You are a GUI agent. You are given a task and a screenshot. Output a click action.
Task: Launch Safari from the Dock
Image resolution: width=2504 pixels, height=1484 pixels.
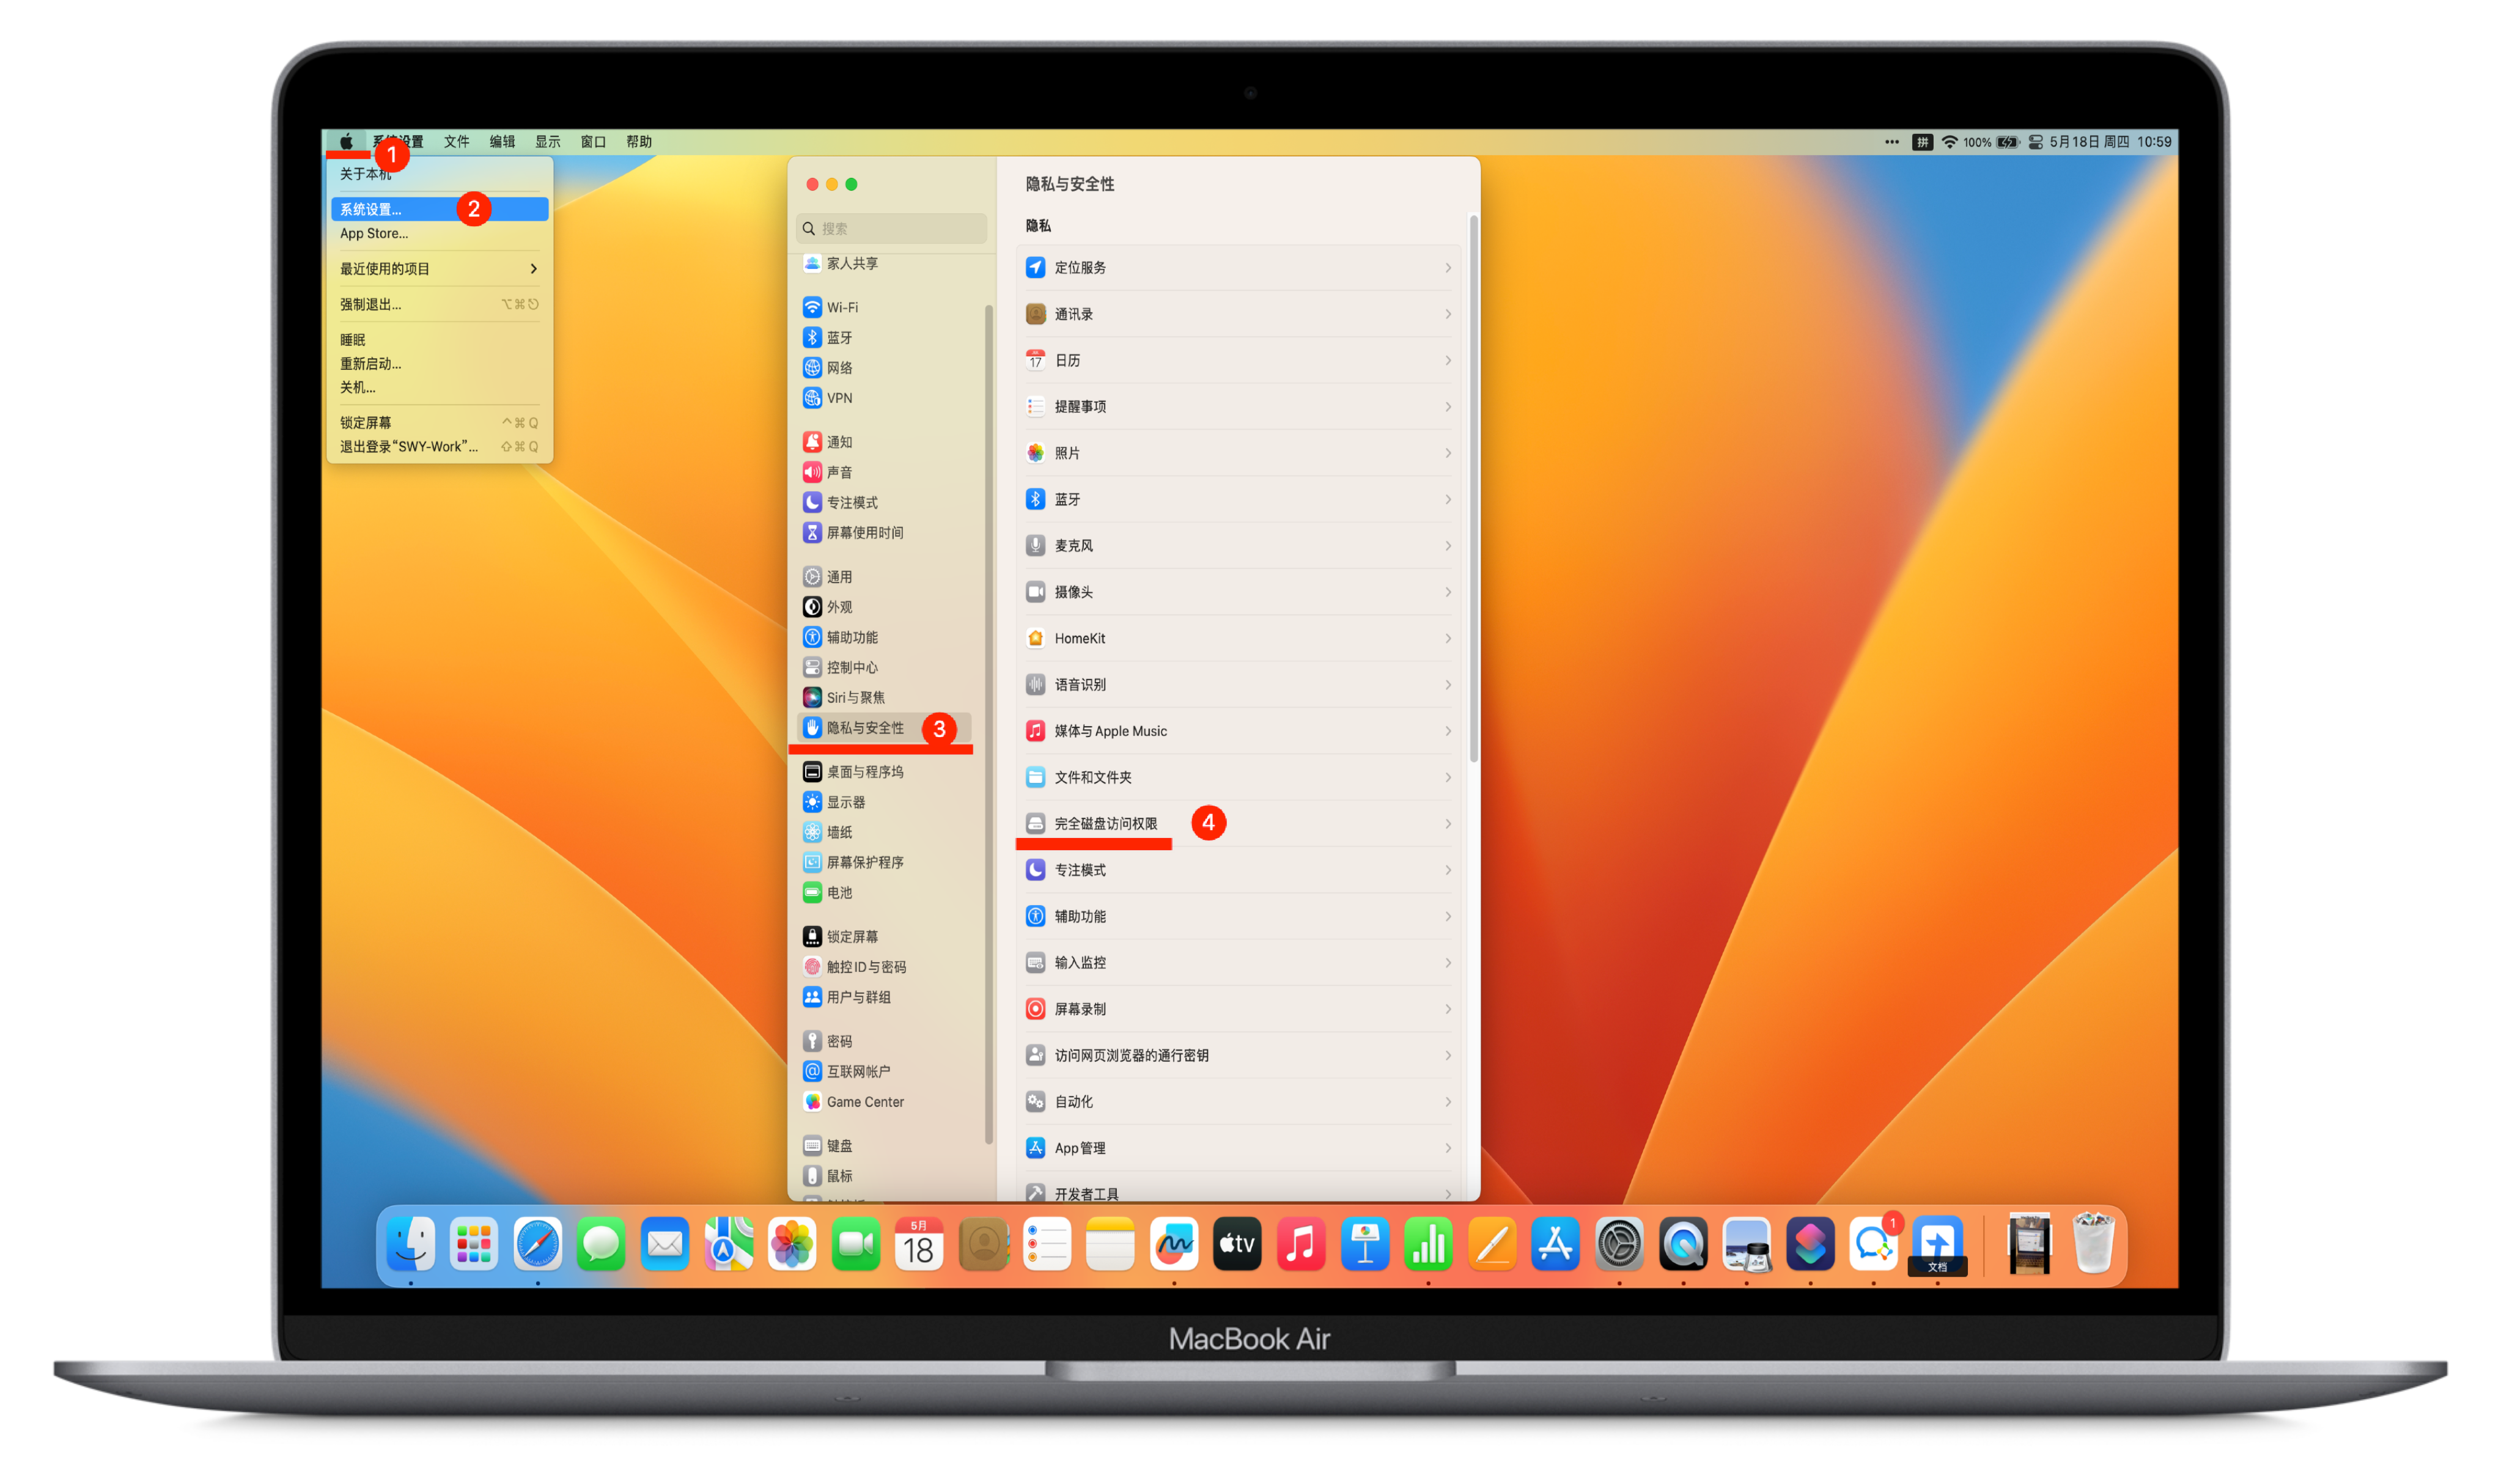pos(538,1244)
